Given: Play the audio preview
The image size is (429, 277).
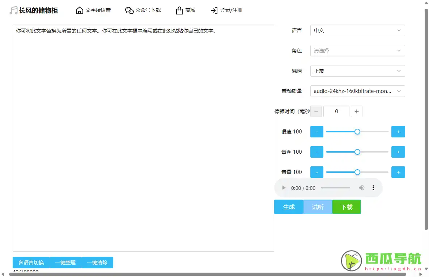Looking at the screenshot, I should coord(284,188).
